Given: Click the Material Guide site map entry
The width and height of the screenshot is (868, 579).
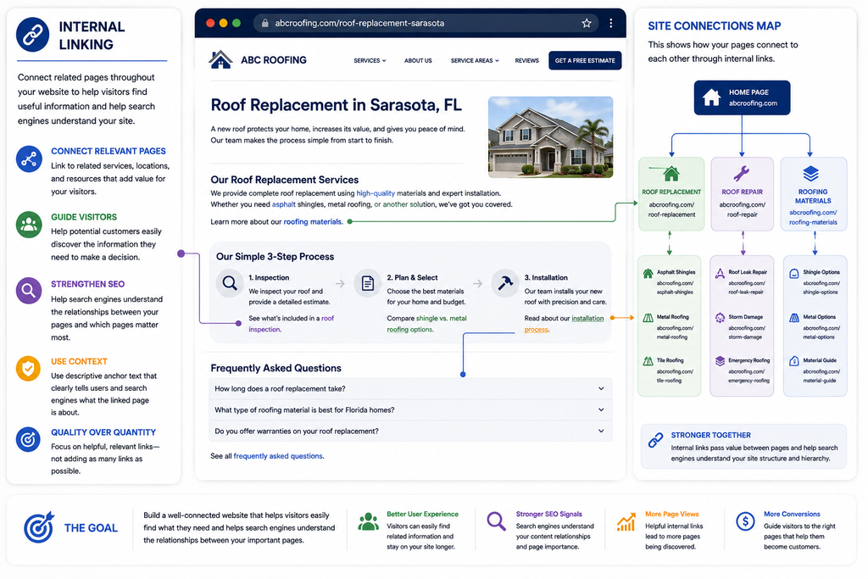Looking at the screenshot, I should click(x=815, y=370).
